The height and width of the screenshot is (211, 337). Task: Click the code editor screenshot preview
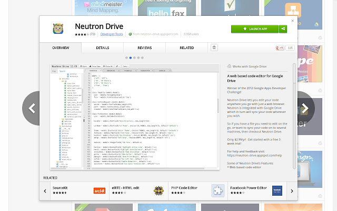pos(135,117)
